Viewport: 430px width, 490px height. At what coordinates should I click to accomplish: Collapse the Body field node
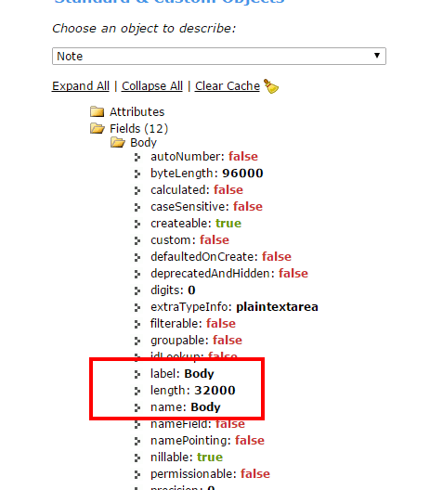point(143,143)
